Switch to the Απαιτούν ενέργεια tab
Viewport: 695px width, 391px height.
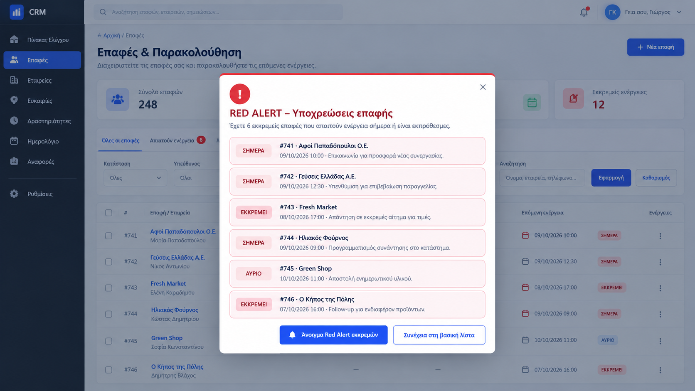pyautogui.click(x=177, y=140)
